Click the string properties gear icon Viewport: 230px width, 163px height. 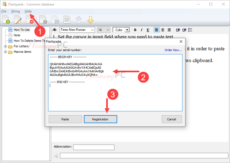click(43, 20)
